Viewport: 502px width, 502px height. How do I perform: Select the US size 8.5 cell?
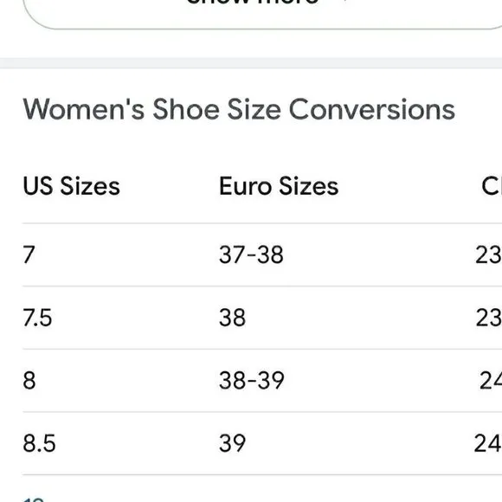click(x=39, y=443)
